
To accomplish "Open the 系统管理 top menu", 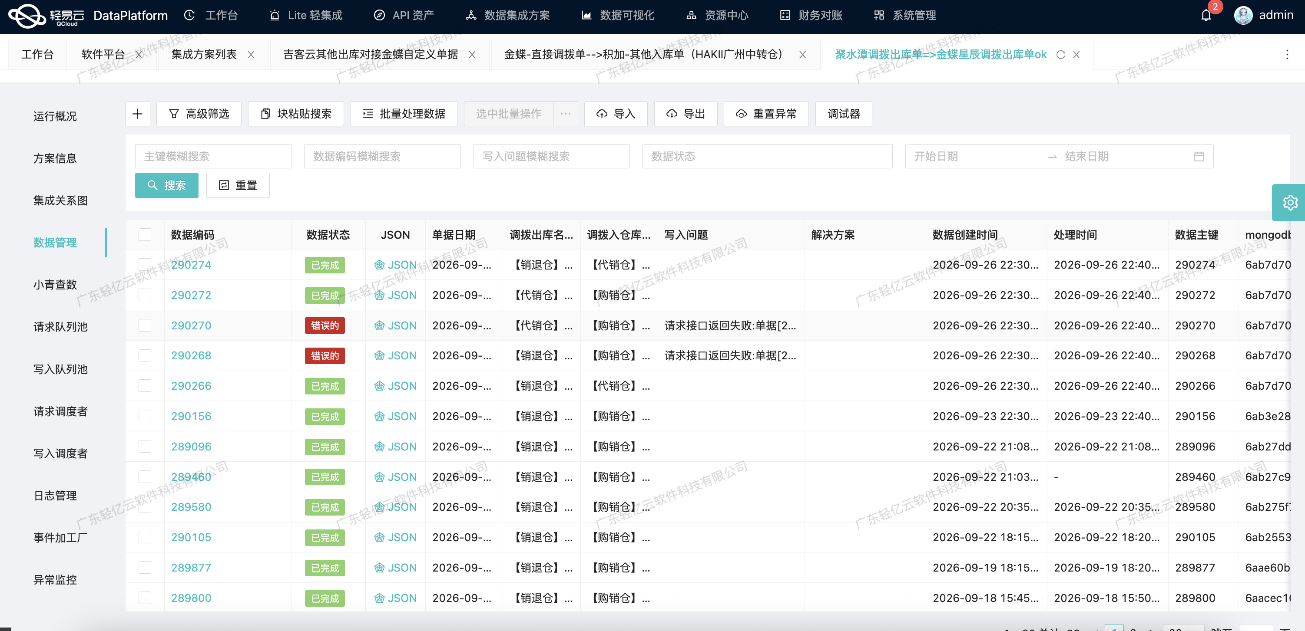I will (x=905, y=15).
